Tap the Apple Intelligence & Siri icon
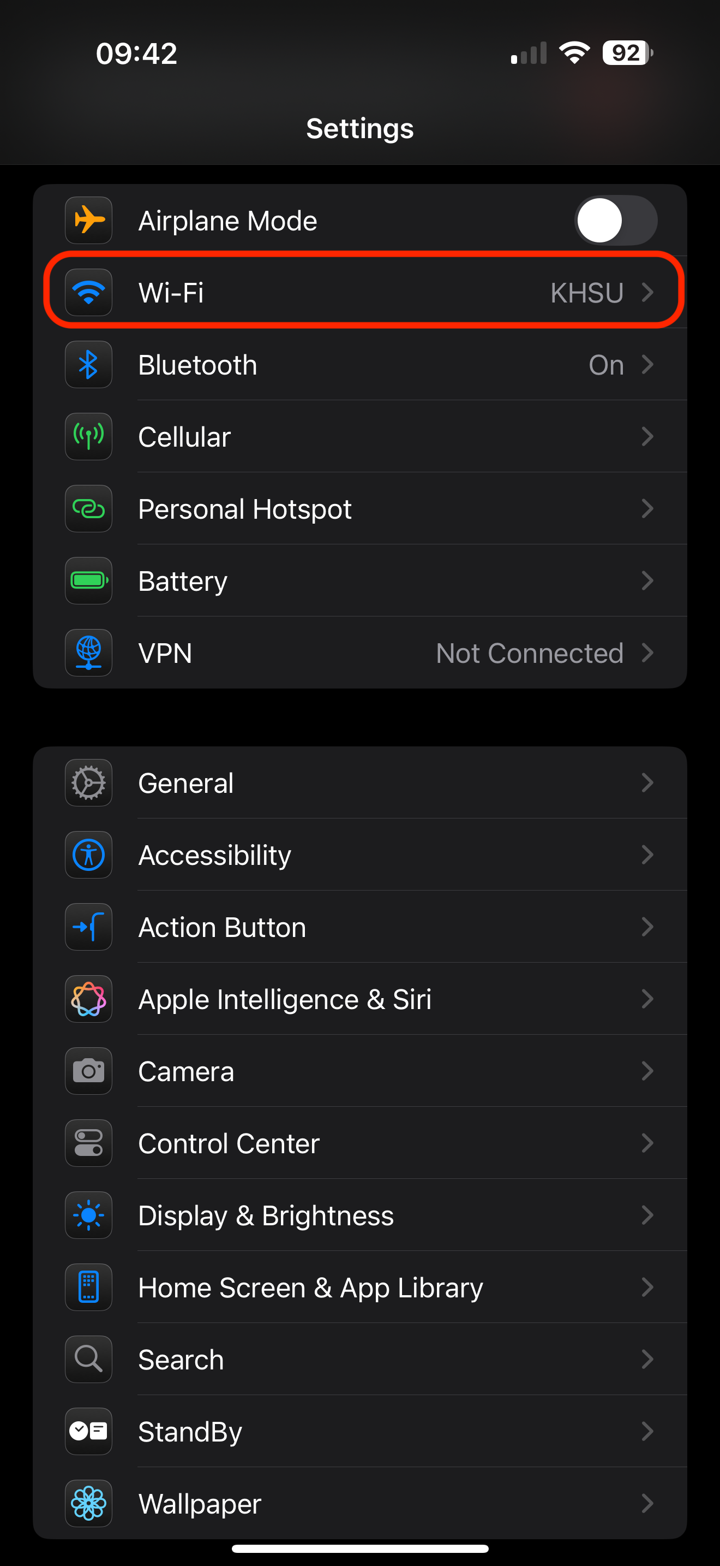Viewport: 720px width, 1566px height. click(88, 999)
